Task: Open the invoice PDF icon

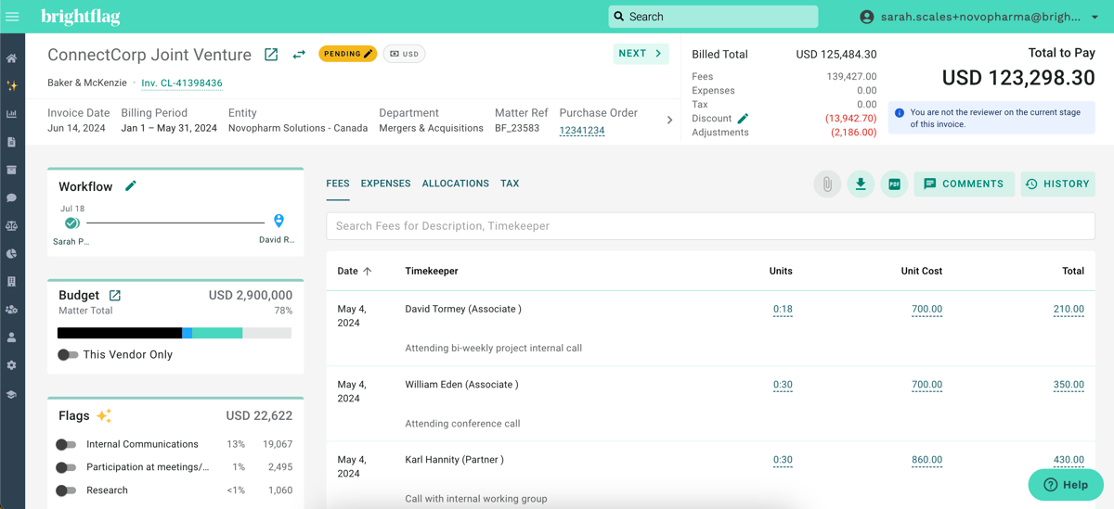Action: point(894,185)
